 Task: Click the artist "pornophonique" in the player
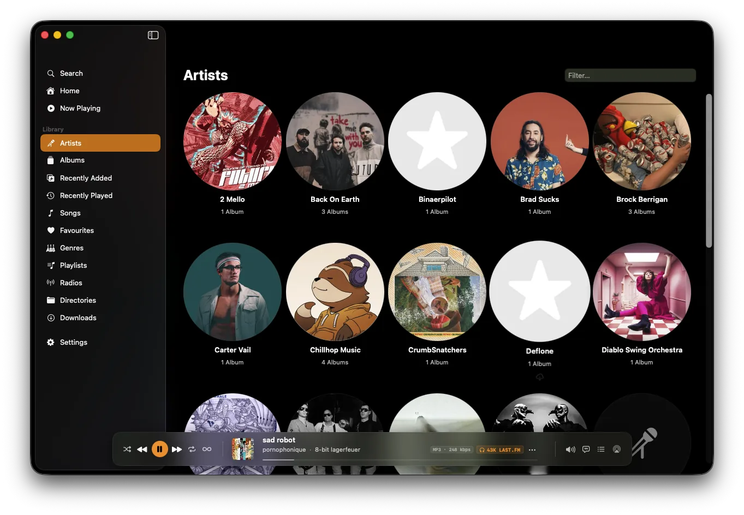click(x=284, y=450)
